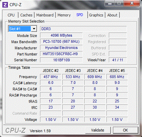Image resolution: width=142 pixels, height=137 pixels.
Task: Switch to the Memory tab
Action: pos(64,15)
